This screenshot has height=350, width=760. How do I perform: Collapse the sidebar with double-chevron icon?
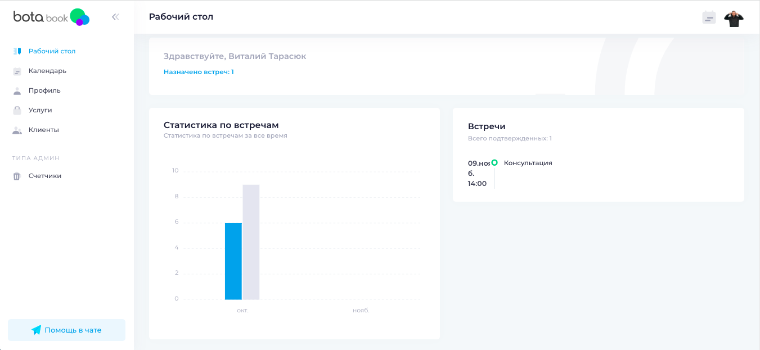pos(115,17)
